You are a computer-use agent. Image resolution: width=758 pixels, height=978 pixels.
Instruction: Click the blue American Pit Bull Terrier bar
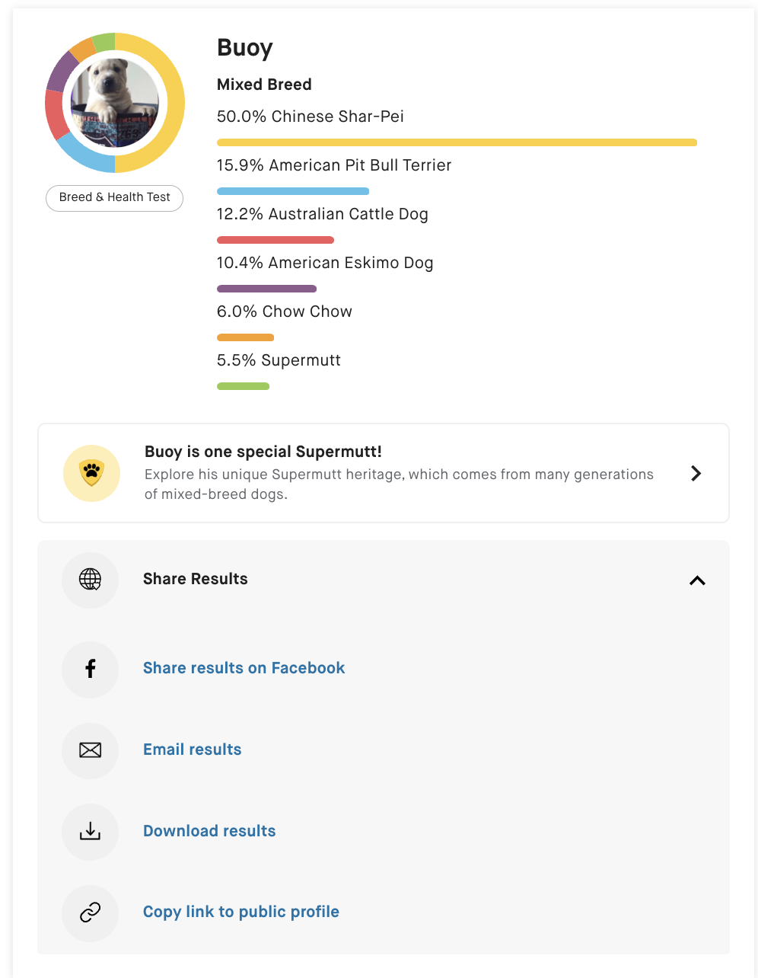point(293,191)
